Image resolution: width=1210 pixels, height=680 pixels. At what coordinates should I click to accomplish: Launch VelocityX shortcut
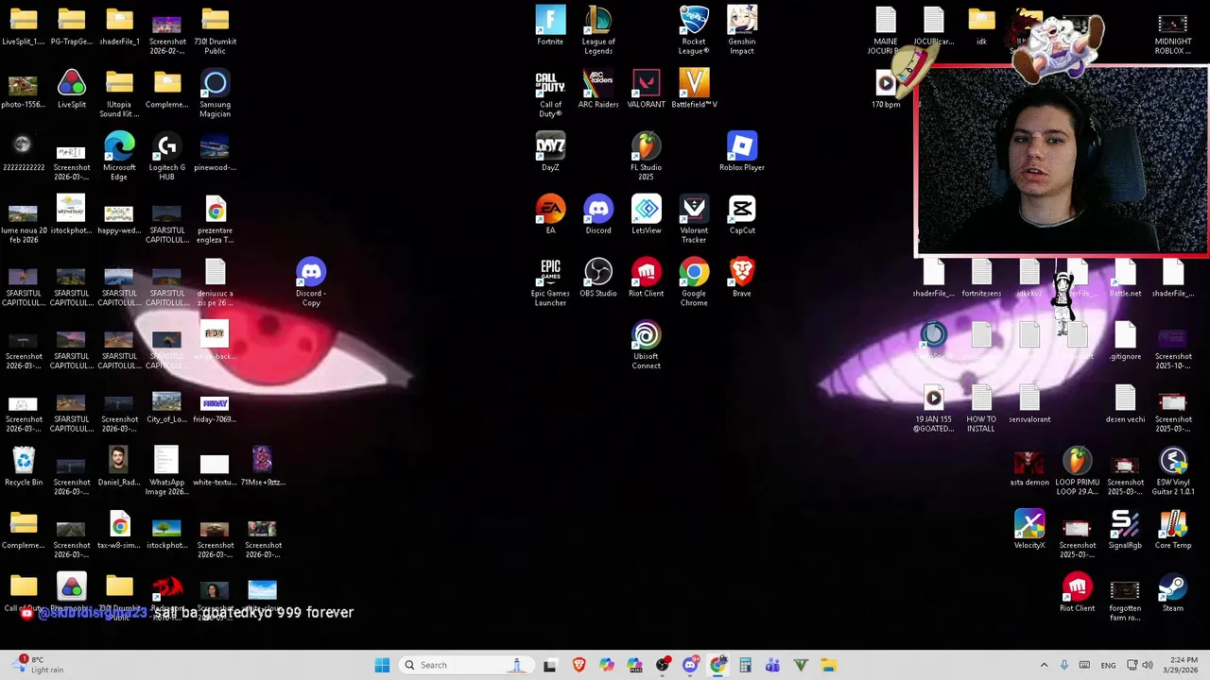[1029, 530]
